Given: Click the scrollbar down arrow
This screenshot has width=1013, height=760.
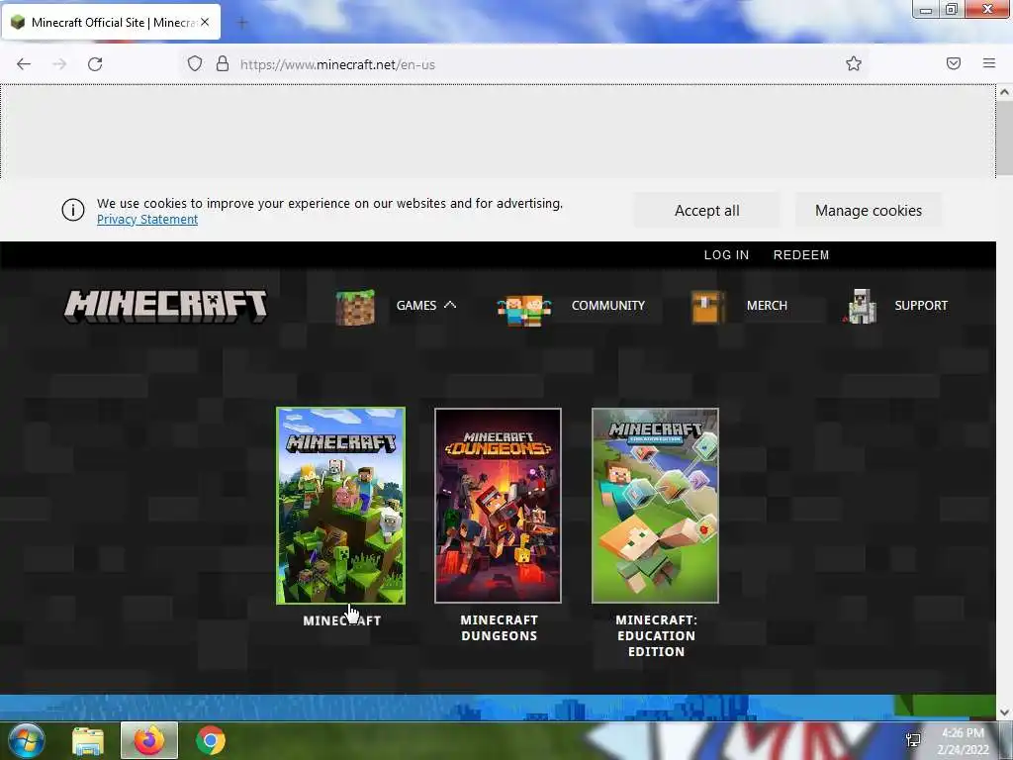Looking at the screenshot, I should (1004, 712).
